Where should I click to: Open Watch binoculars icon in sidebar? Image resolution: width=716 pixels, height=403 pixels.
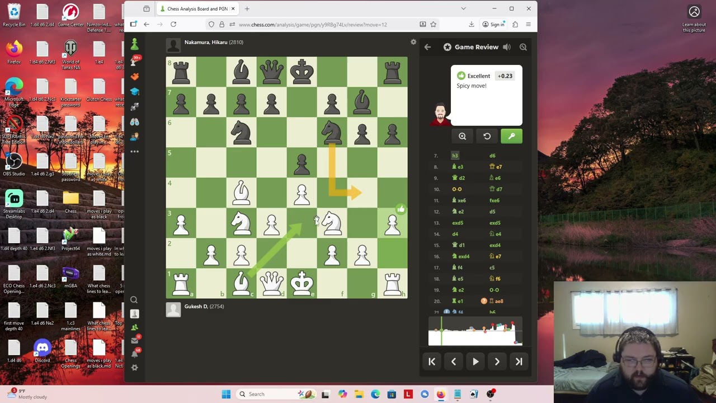coord(134,122)
